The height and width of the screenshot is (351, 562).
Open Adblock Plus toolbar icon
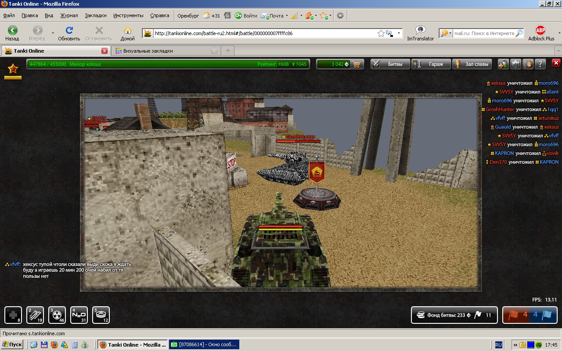click(541, 33)
